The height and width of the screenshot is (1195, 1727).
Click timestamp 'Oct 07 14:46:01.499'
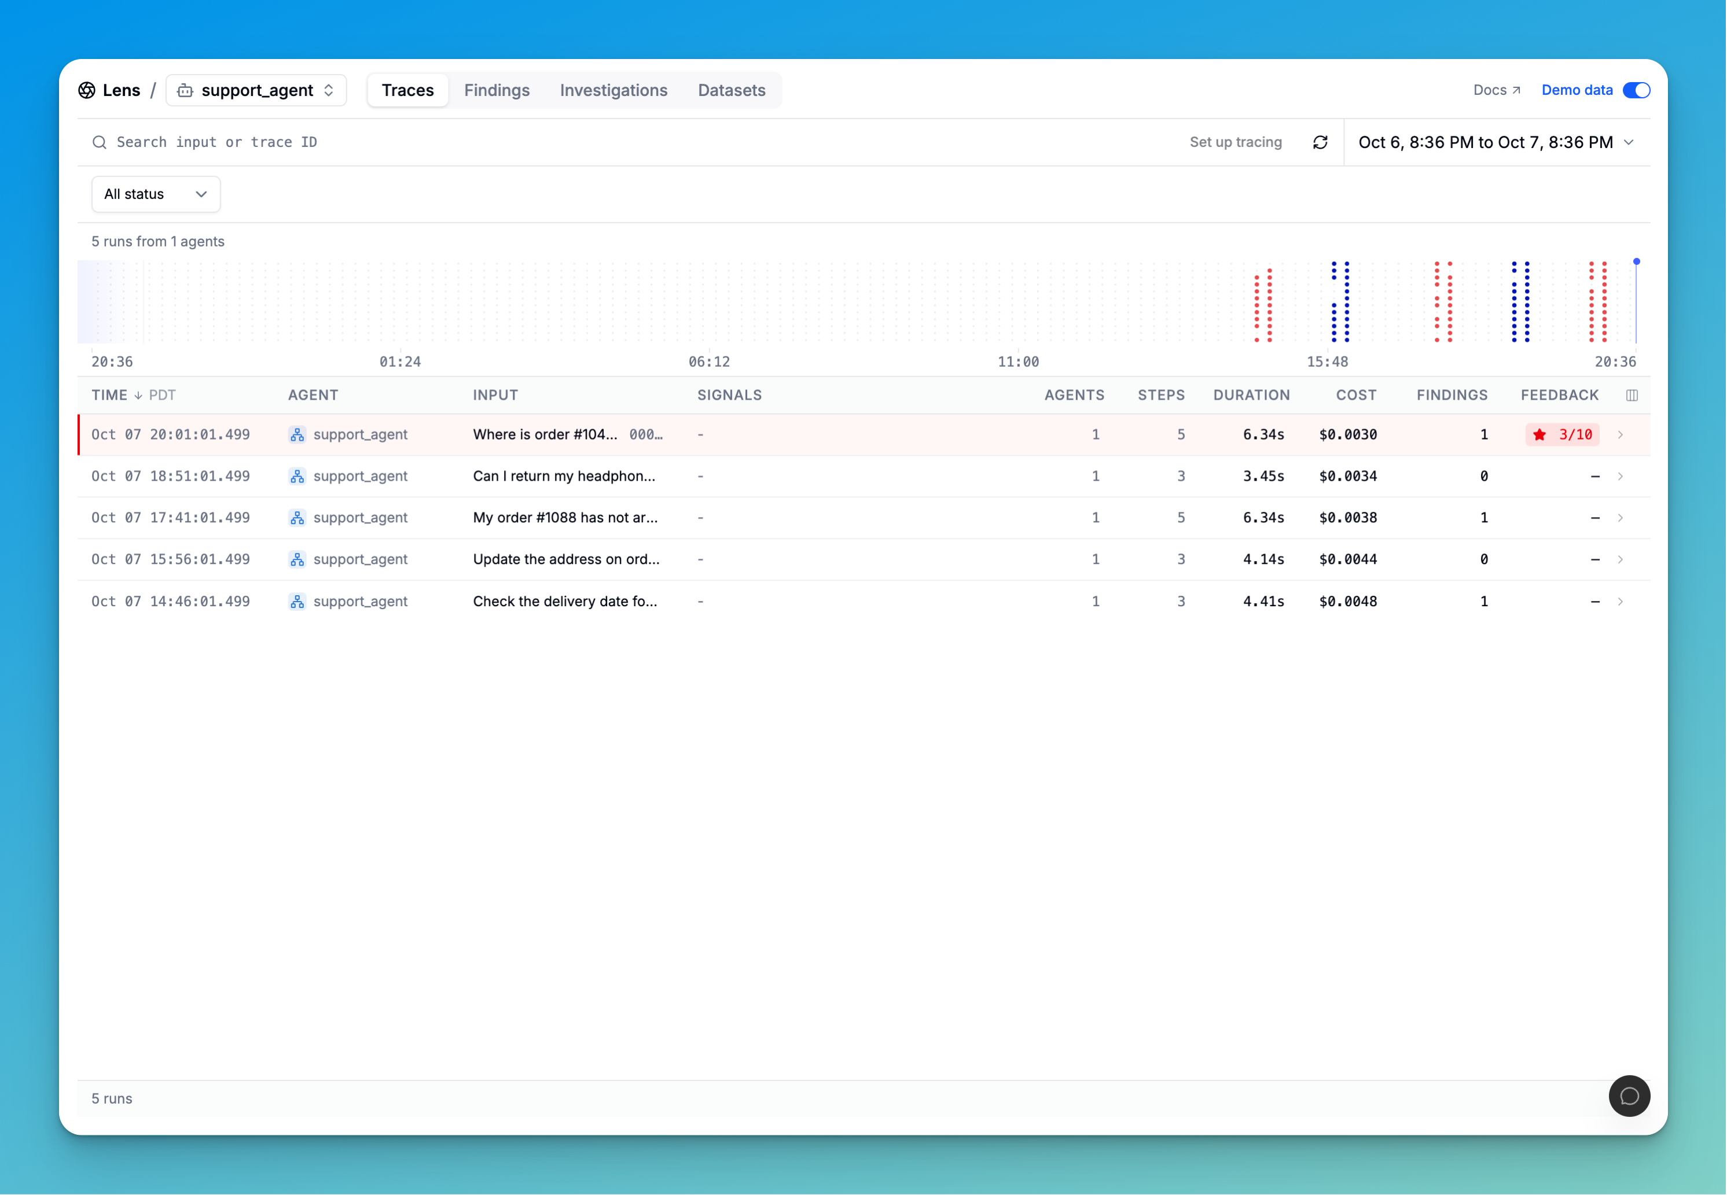(x=171, y=601)
